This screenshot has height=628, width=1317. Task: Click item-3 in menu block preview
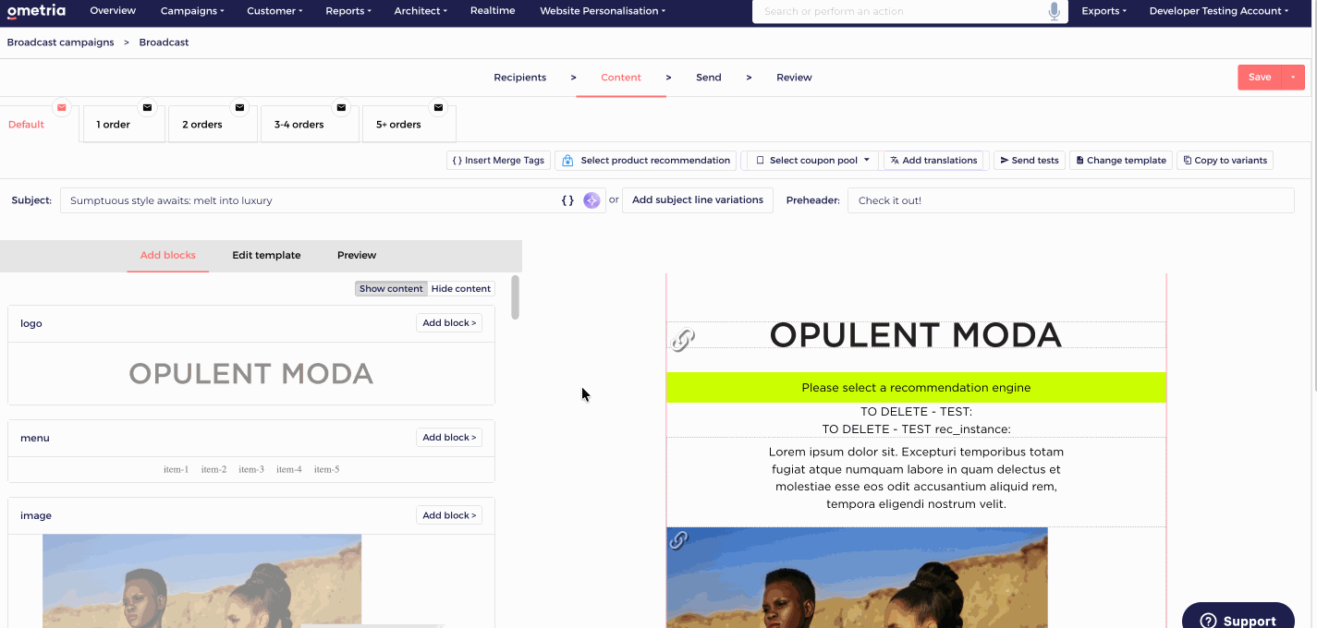pyautogui.click(x=251, y=469)
